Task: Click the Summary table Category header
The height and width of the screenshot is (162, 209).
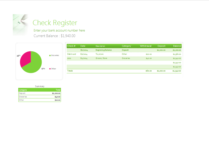Action: tap(23, 90)
